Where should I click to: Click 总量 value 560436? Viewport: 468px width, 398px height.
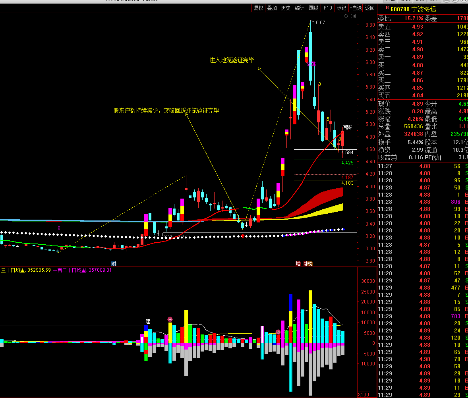[x=414, y=126]
